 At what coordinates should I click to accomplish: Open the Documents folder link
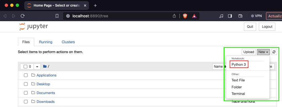click(x=46, y=93)
